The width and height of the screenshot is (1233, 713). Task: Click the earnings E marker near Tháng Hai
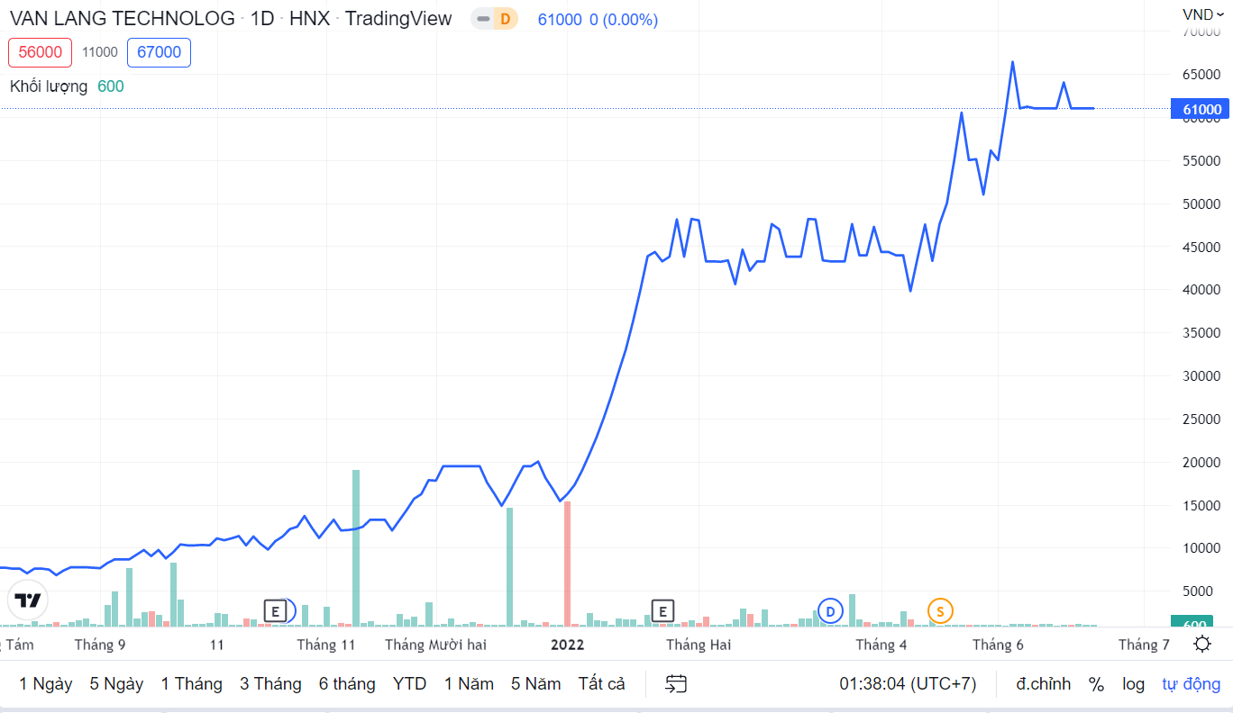(662, 612)
